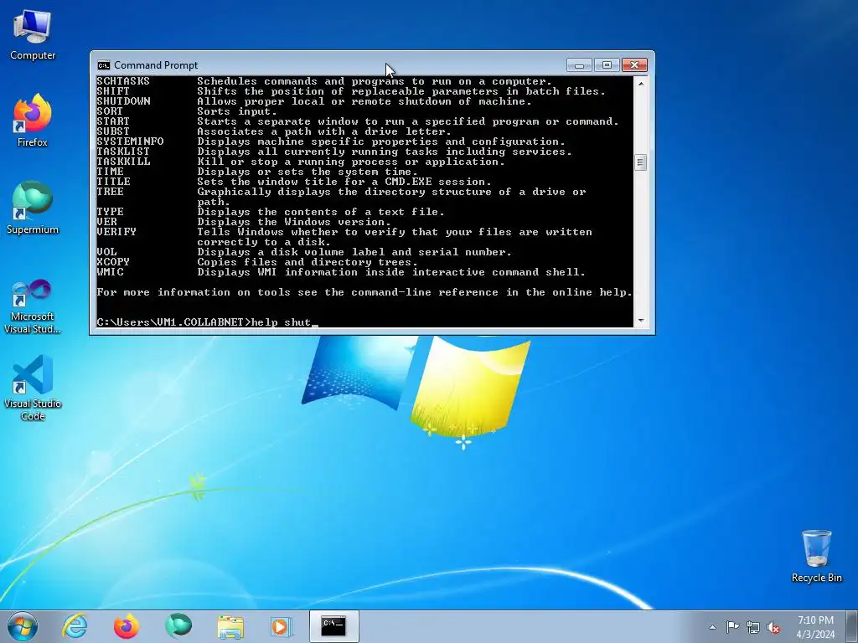The width and height of the screenshot is (858, 643).
Task: Open Action Center flag icon
Action: point(732,626)
